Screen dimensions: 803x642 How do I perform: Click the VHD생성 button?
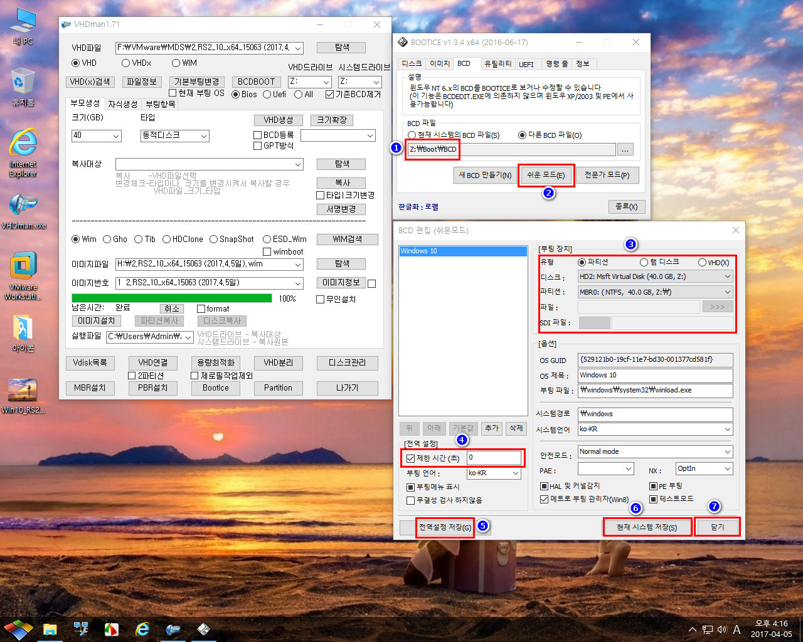click(278, 120)
